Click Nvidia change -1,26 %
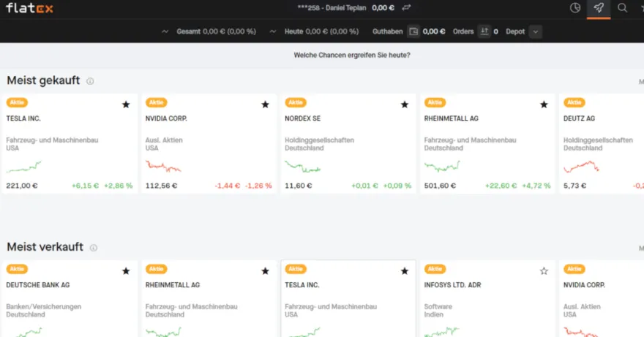644x337 pixels. tap(258, 186)
